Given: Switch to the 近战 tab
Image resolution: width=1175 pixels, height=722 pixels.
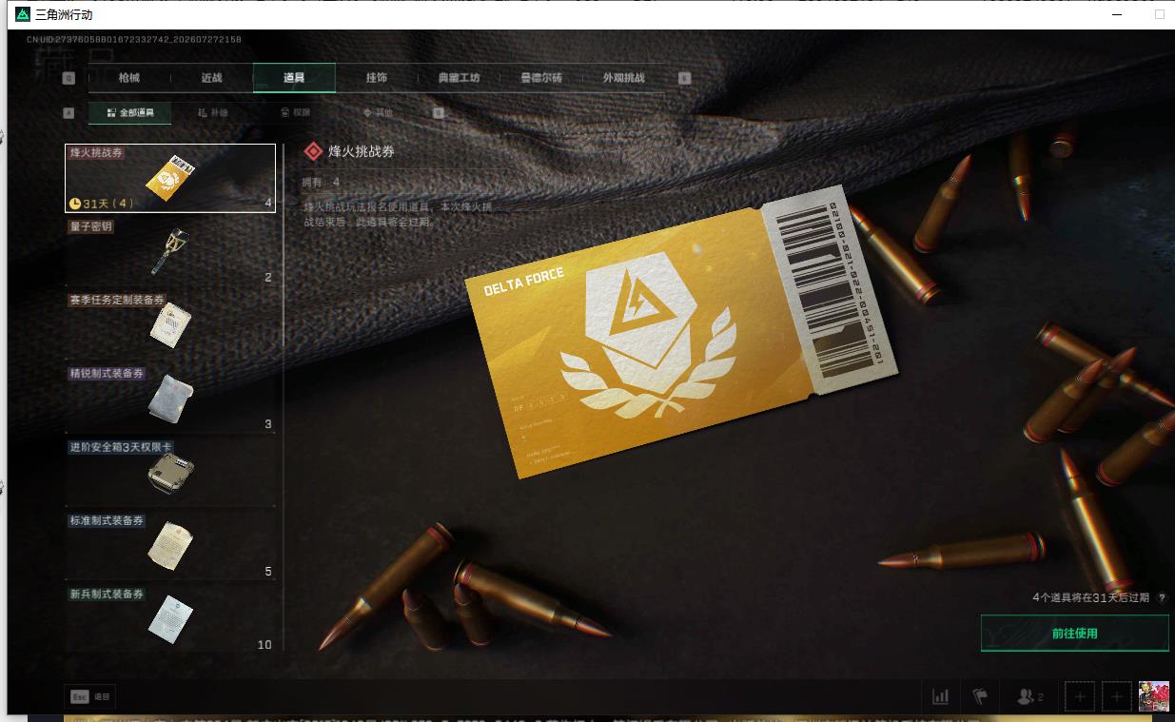Looking at the screenshot, I should click(211, 78).
